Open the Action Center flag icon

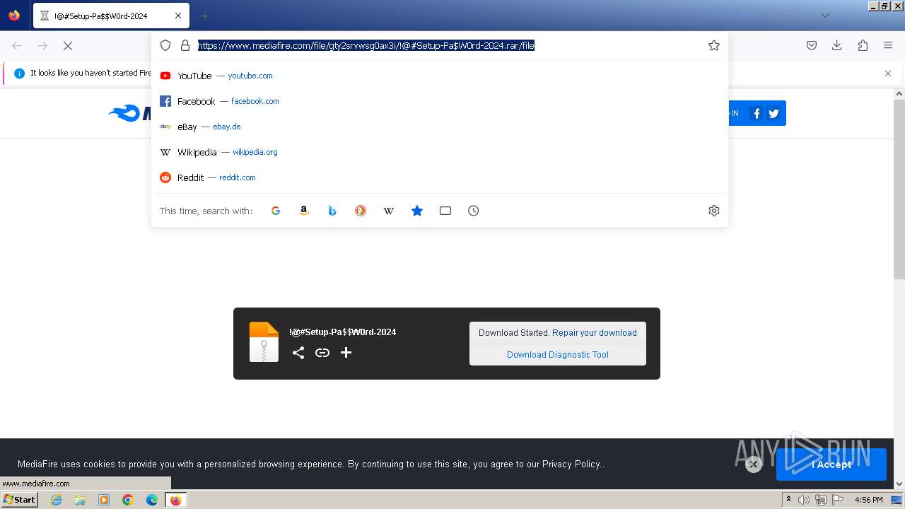(x=838, y=500)
